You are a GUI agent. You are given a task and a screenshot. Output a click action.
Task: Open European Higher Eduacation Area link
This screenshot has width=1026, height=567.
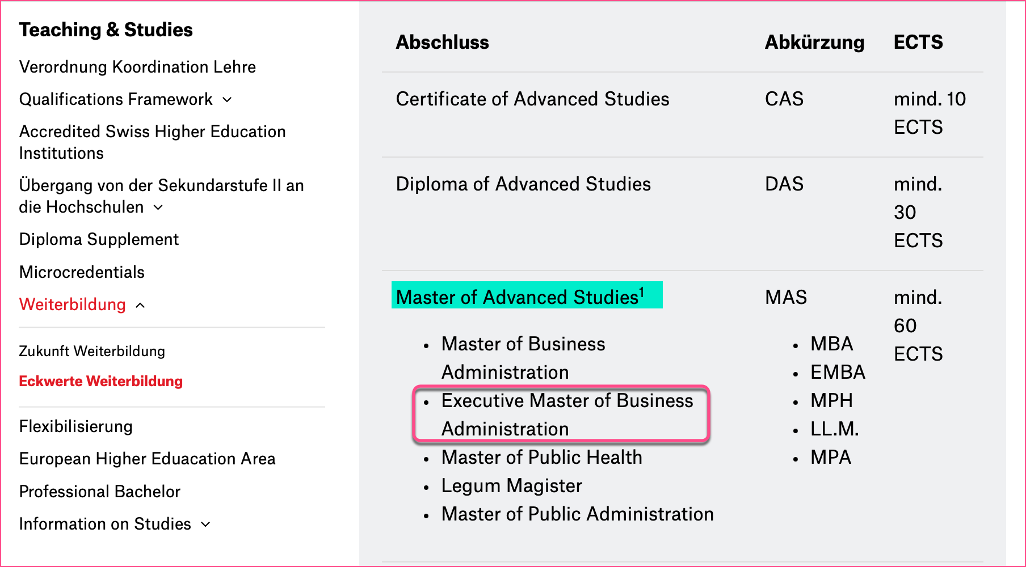point(147,459)
